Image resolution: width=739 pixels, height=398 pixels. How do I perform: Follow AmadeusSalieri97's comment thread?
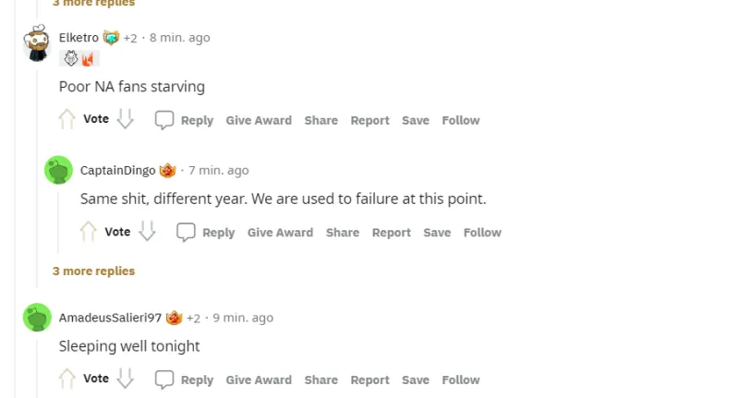click(x=460, y=380)
